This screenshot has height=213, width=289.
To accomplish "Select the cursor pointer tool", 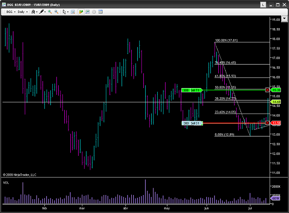I will tap(64, 12).
